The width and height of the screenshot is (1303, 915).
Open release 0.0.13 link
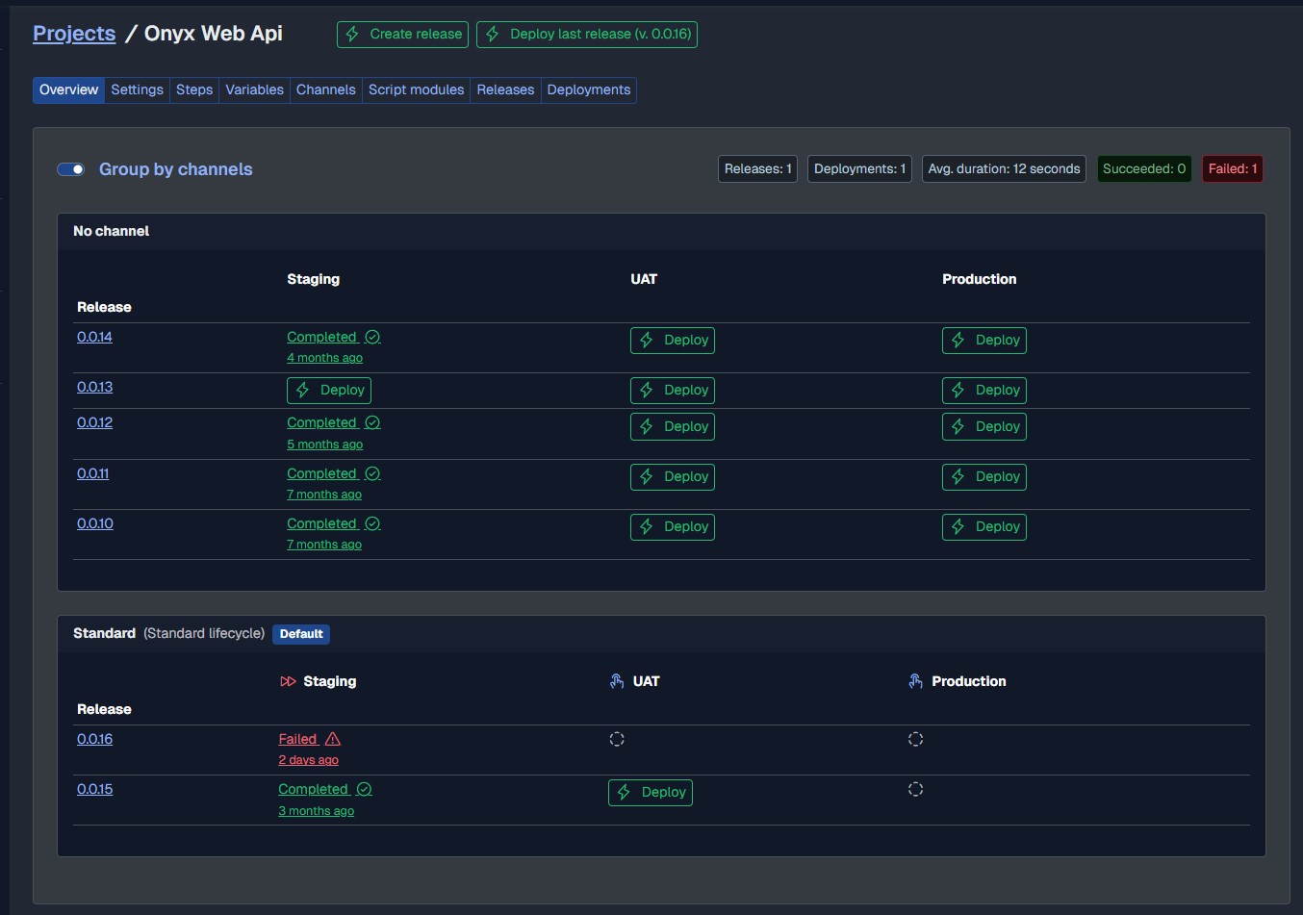point(94,387)
